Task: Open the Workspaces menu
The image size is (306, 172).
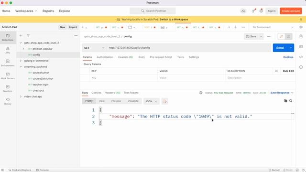Action: click(26, 11)
